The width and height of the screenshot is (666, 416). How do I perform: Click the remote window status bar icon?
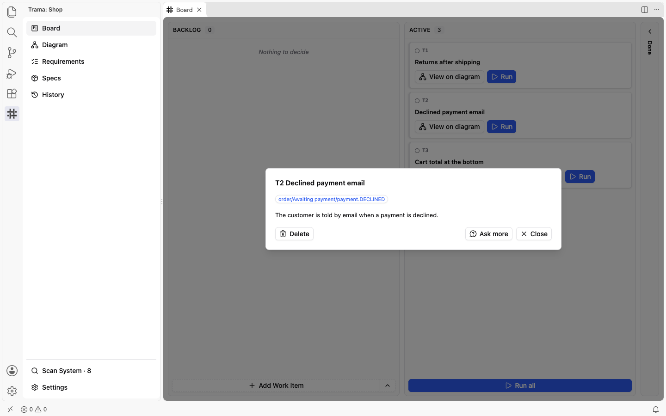coord(10,410)
